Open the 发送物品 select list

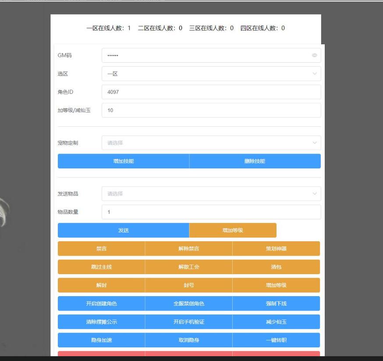pos(211,194)
